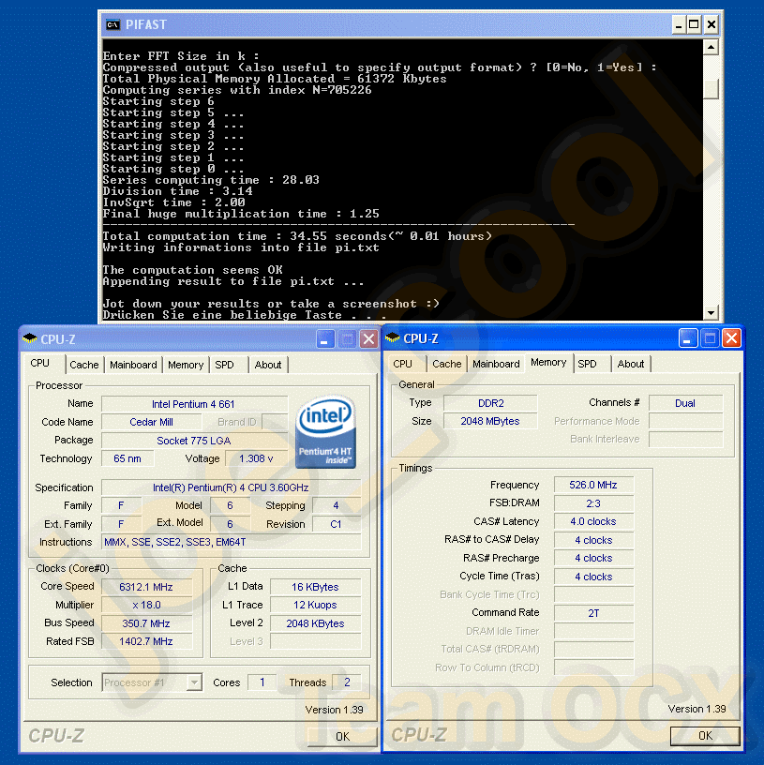The height and width of the screenshot is (765, 764).
Task: Close the PIFAST console window
Action: [x=712, y=24]
